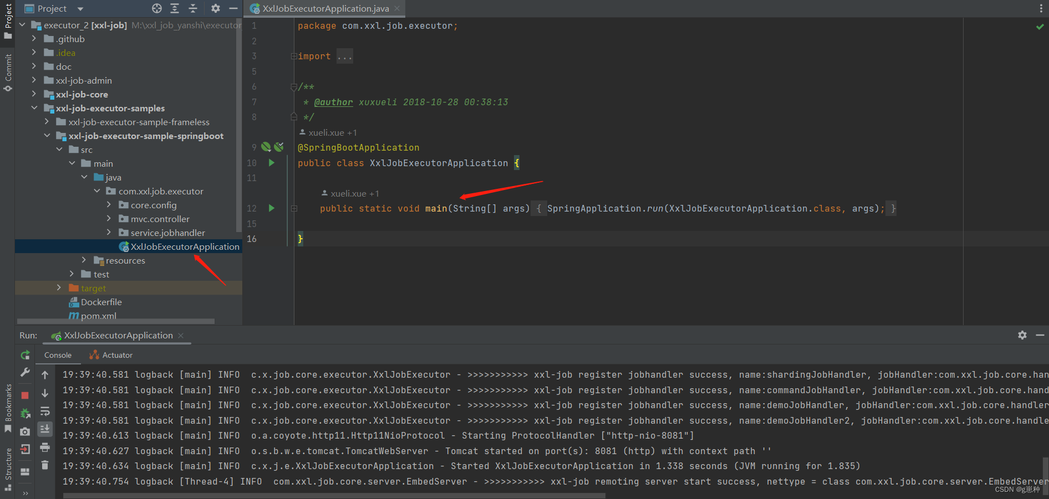The image size is (1049, 499).
Task: Switch to the Console tab
Action: pyautogui.click(x=58, y=355)
